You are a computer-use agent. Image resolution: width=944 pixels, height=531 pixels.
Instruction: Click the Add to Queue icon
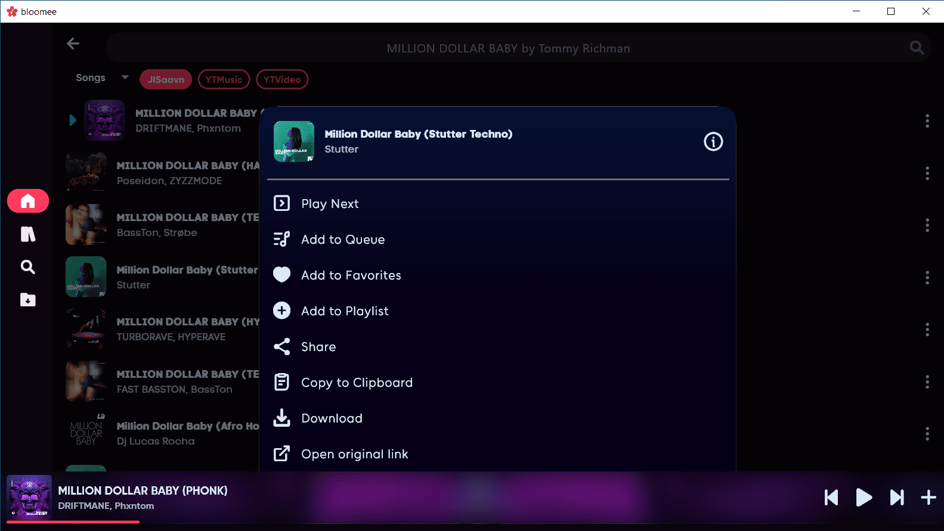click(281, 239)
